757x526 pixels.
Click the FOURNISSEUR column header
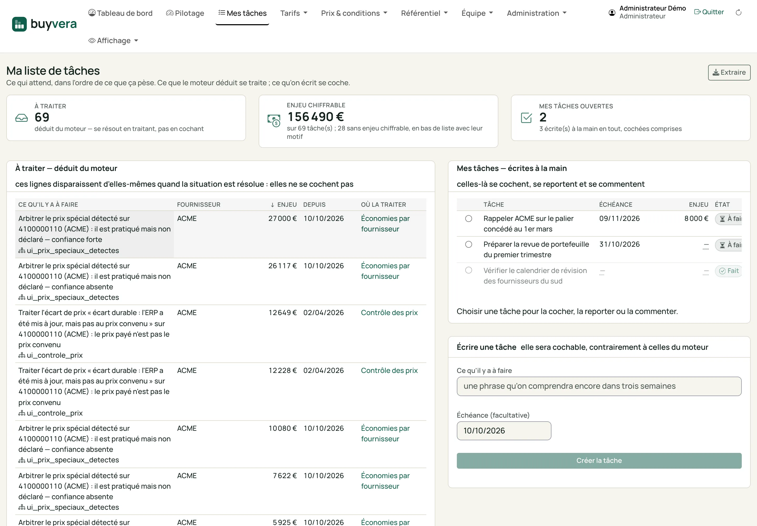point(199,205)
